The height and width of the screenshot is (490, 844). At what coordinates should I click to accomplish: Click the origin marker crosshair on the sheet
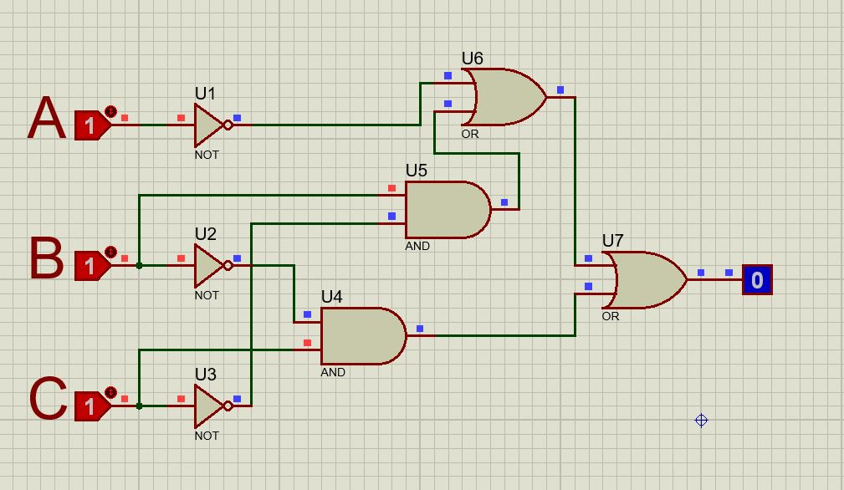click(701, 420)
